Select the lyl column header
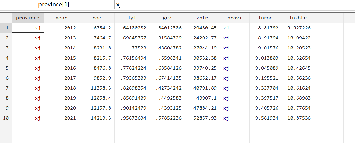 (132, 18)
